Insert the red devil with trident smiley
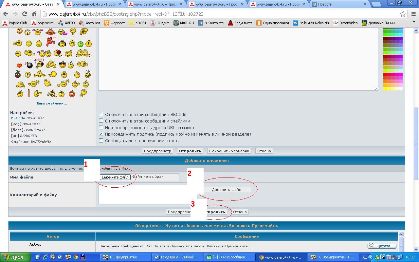Screen dimensions: 419x262 tap(50, 42)
